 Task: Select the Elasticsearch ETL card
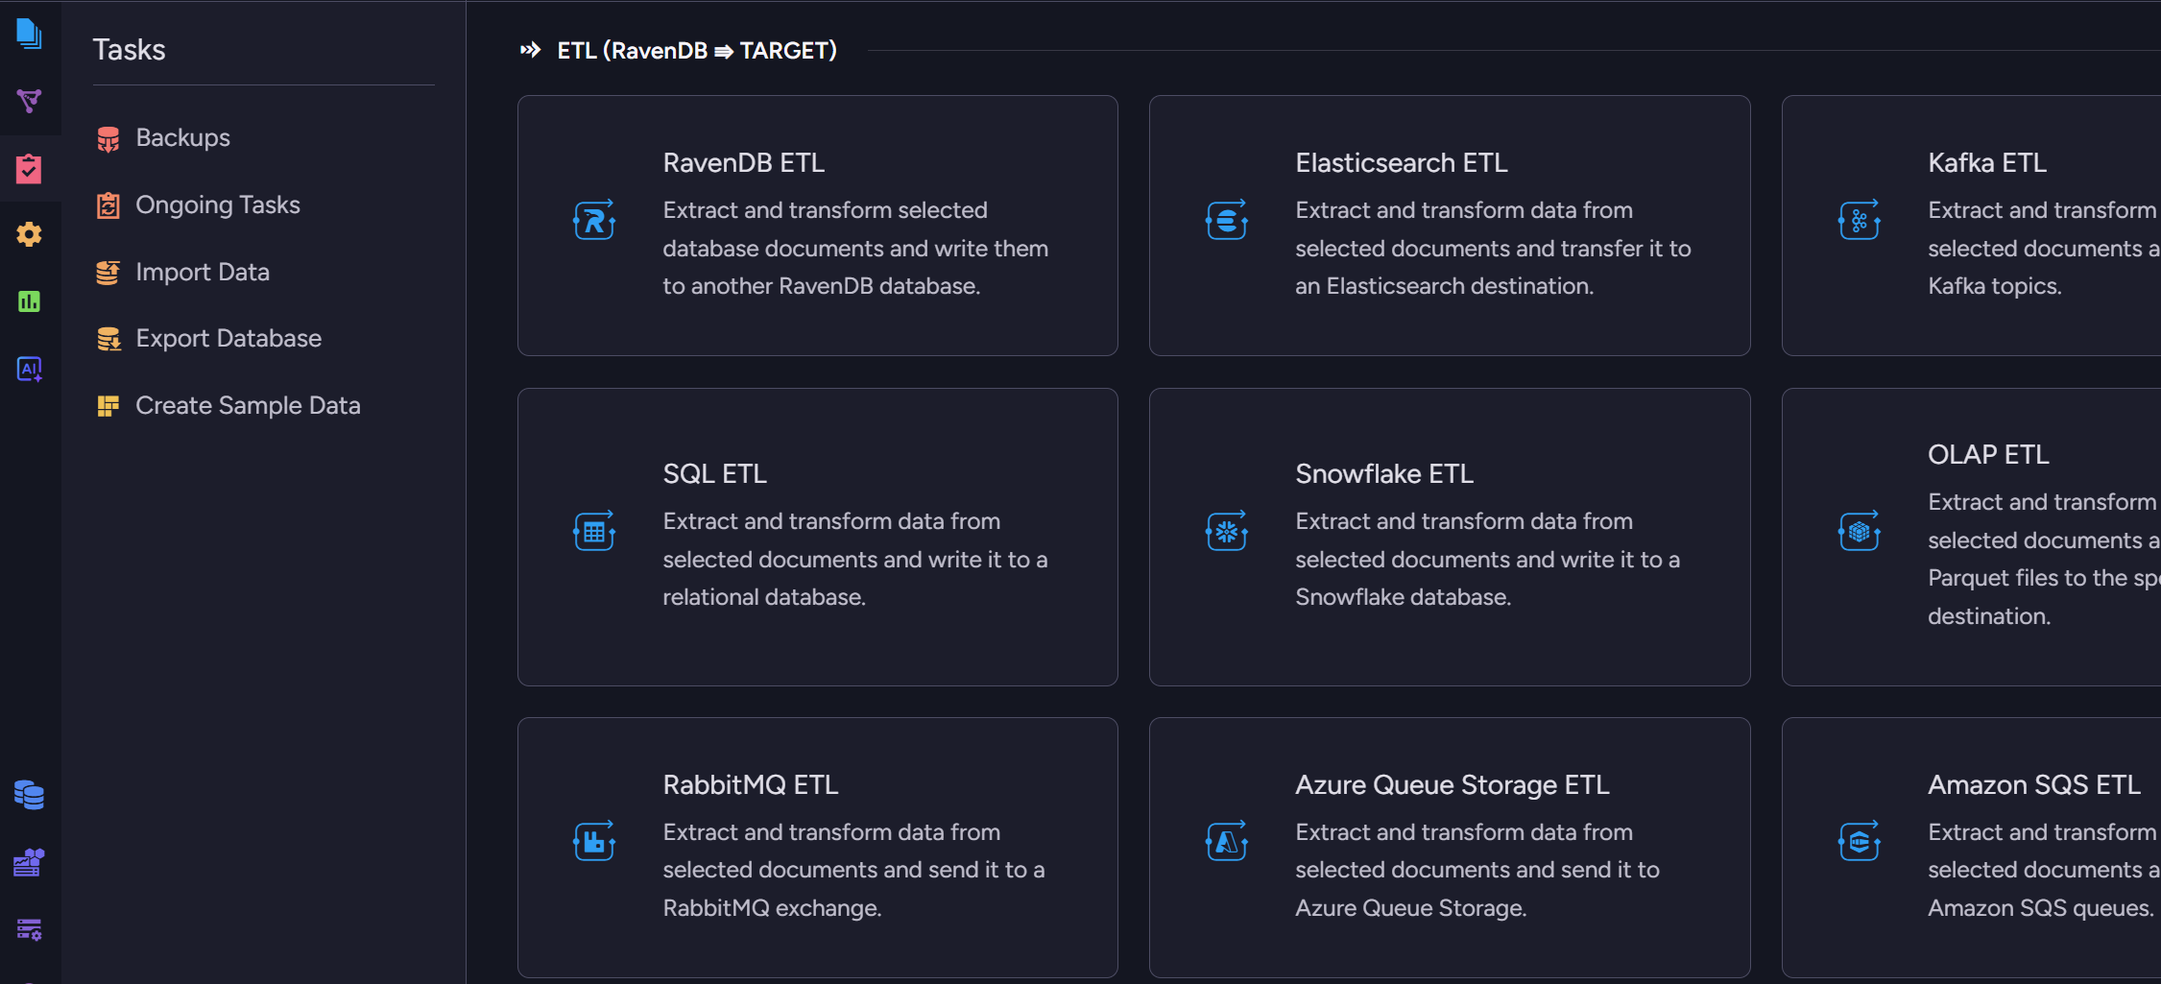1449,226
